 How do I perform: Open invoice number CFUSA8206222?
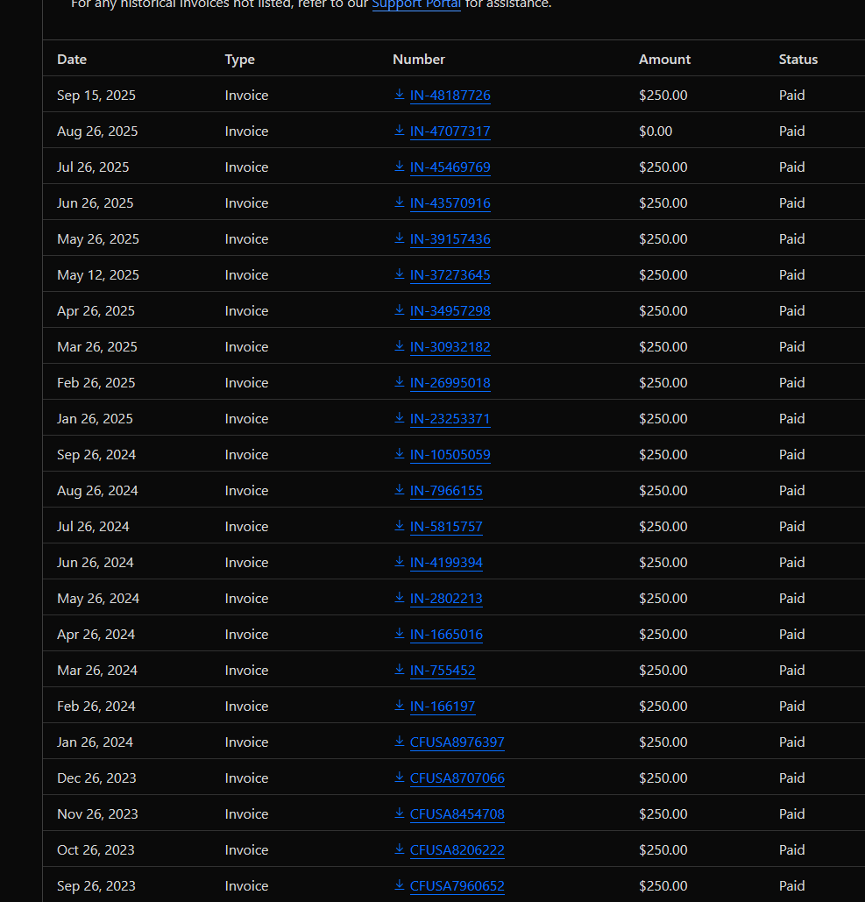(x=457, y=850)
